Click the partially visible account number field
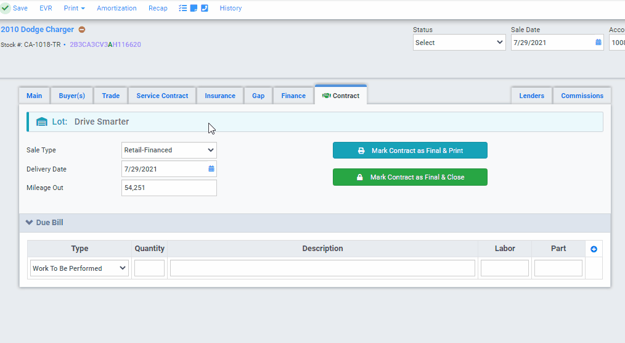Image resolution: width=625 pixels, height=343 pixels. tap(617, 43)
